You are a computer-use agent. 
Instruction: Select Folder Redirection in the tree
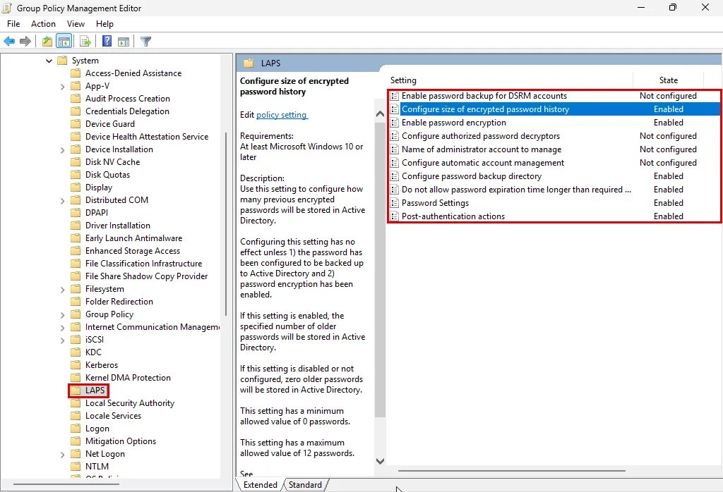point(119,302)
